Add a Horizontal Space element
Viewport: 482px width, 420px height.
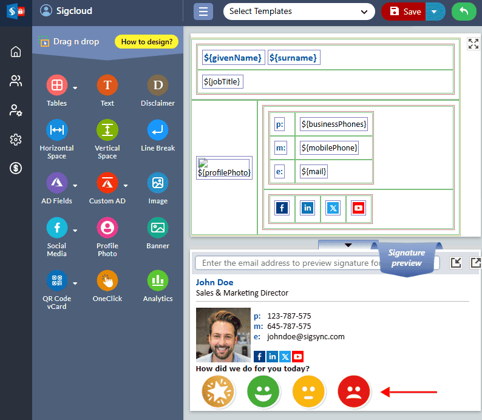57,130
